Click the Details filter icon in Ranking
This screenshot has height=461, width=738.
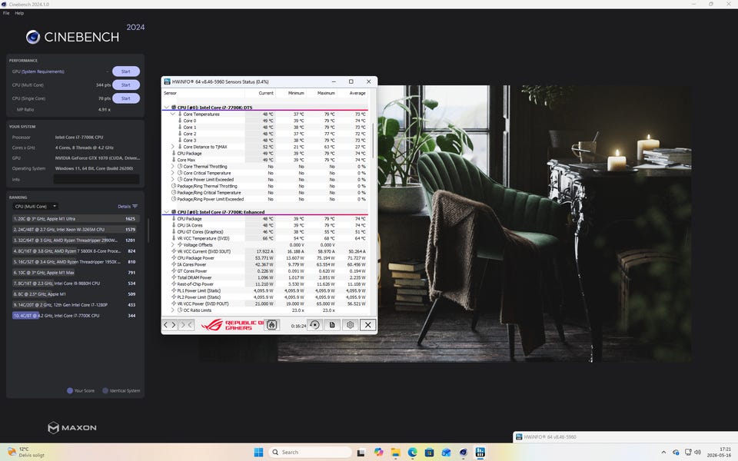[135, 207]
